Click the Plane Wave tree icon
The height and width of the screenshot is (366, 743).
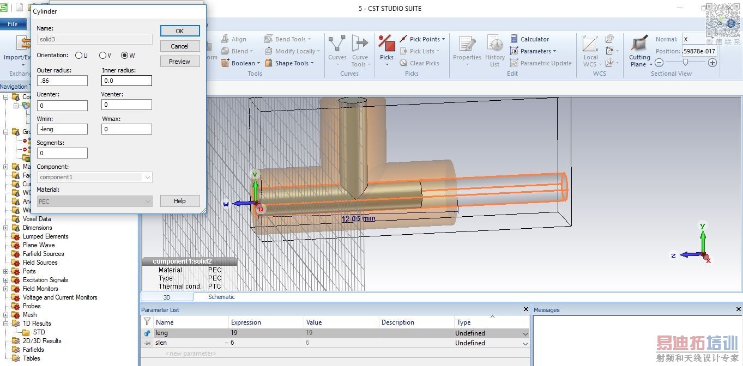tap(15, 245)
